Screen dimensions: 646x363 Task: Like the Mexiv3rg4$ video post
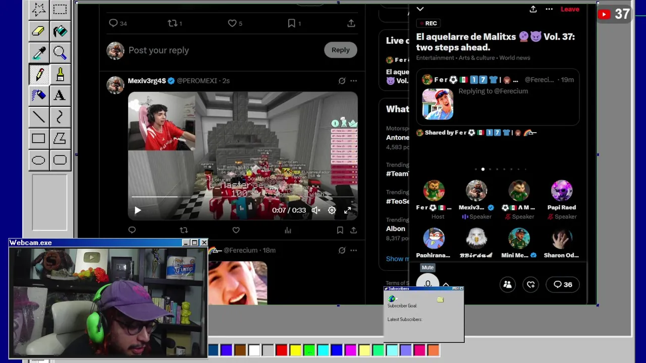click(x=236, y=230)
